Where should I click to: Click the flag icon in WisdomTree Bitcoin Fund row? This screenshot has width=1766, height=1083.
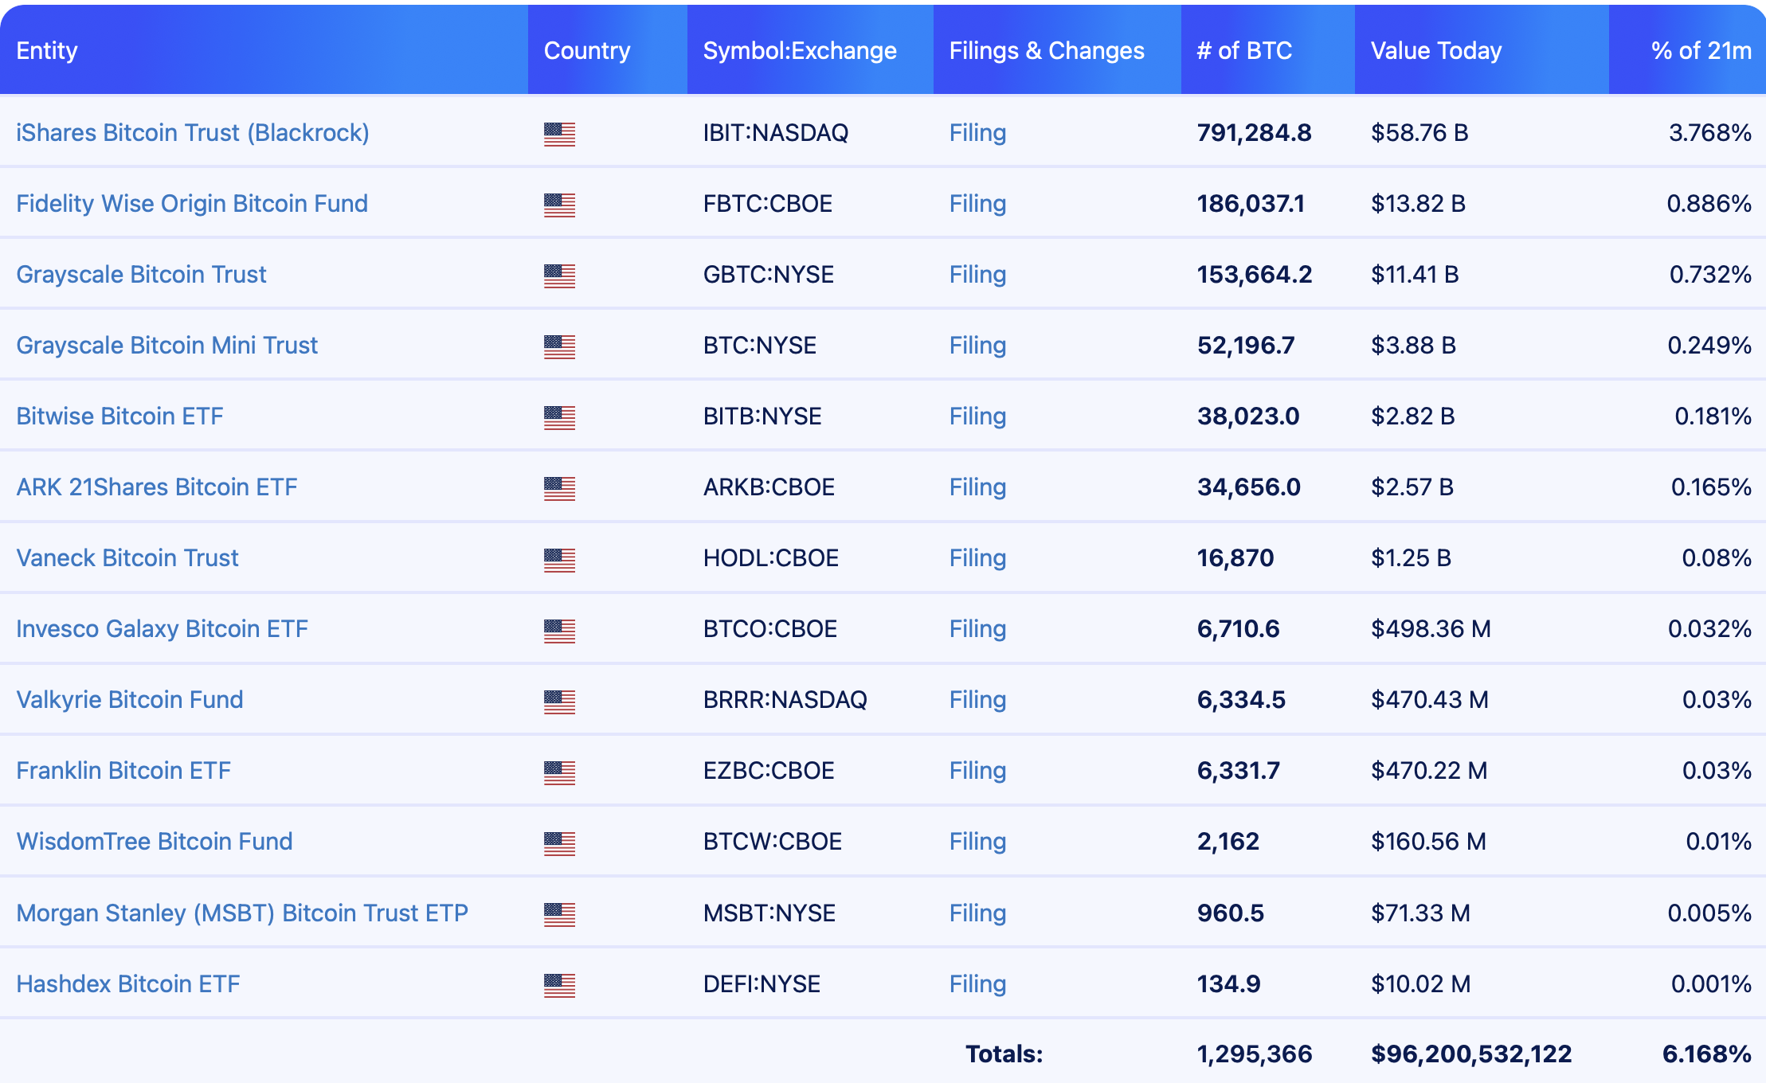pyautogui.click(x=559, y=843)
